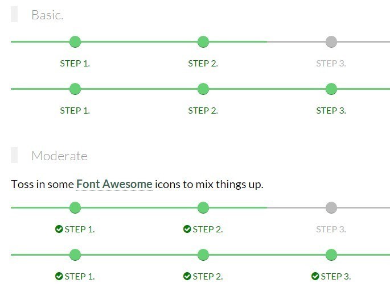The width and height of the screenshot is (390, 296).
Task: Click the green Step 1 dot in second Basic tracker
Action: [75, 89]
